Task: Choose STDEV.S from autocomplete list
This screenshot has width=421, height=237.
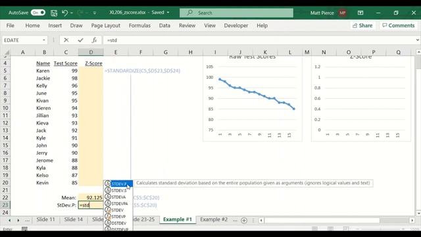Action: point(118,190)
